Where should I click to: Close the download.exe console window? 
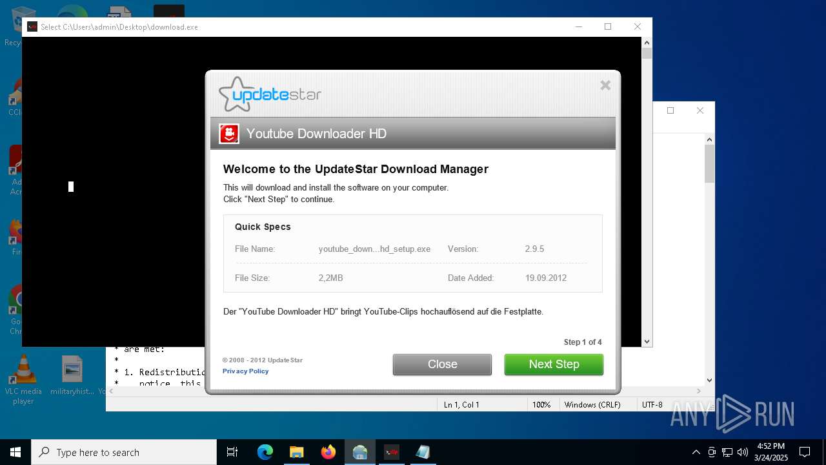637,26
